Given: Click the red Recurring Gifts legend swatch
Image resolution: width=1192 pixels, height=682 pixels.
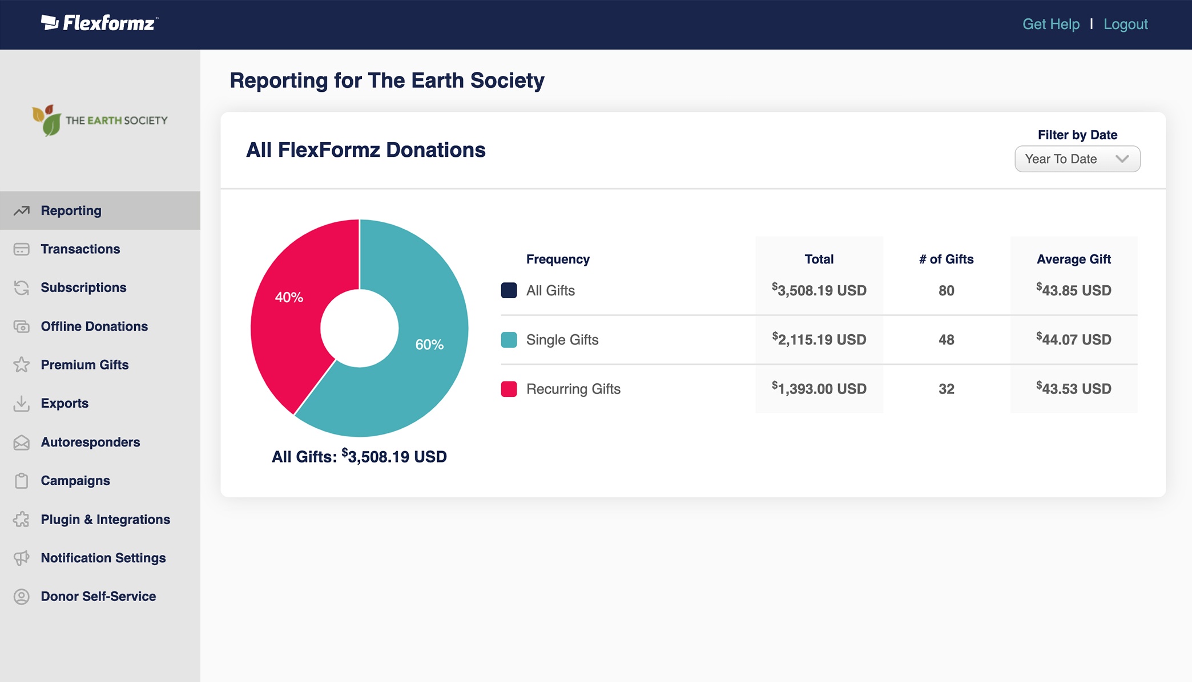Looking at the screenshot, I should coord(509,389).
